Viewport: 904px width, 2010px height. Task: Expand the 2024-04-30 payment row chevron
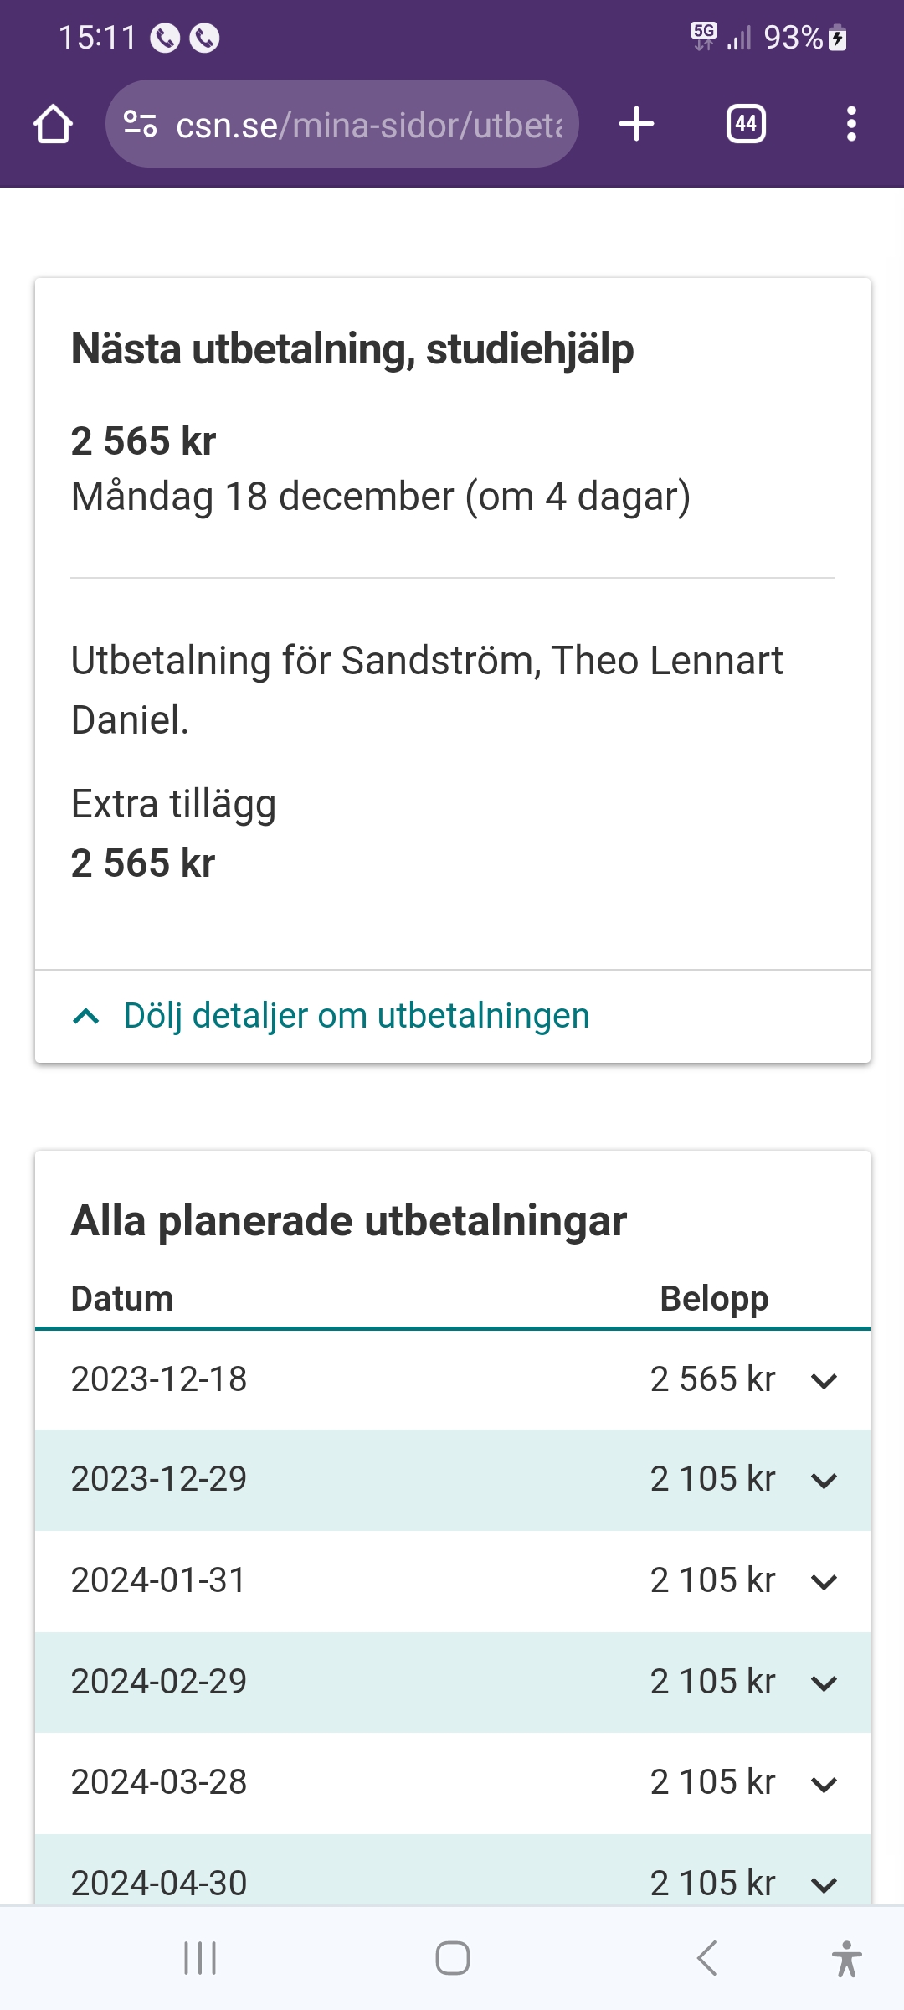tap(824, 1884)
